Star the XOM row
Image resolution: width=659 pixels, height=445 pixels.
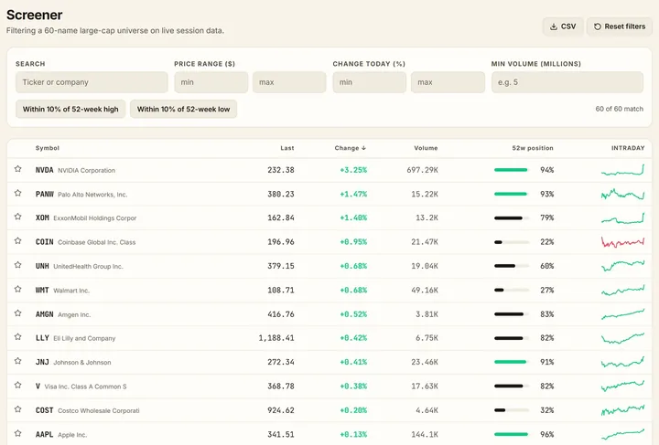(17, 217)
